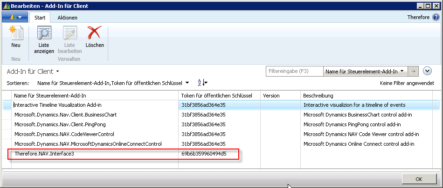
Task: Expand the filter pane chevron button
Action: pos(428,71)
